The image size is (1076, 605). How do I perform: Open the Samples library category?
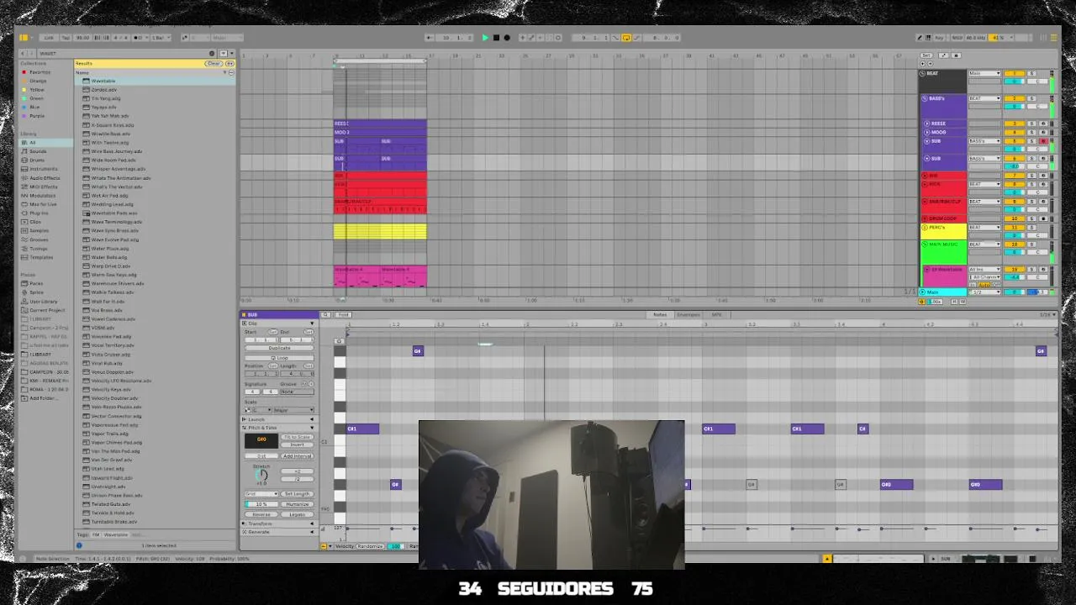[x=39, y=230]
